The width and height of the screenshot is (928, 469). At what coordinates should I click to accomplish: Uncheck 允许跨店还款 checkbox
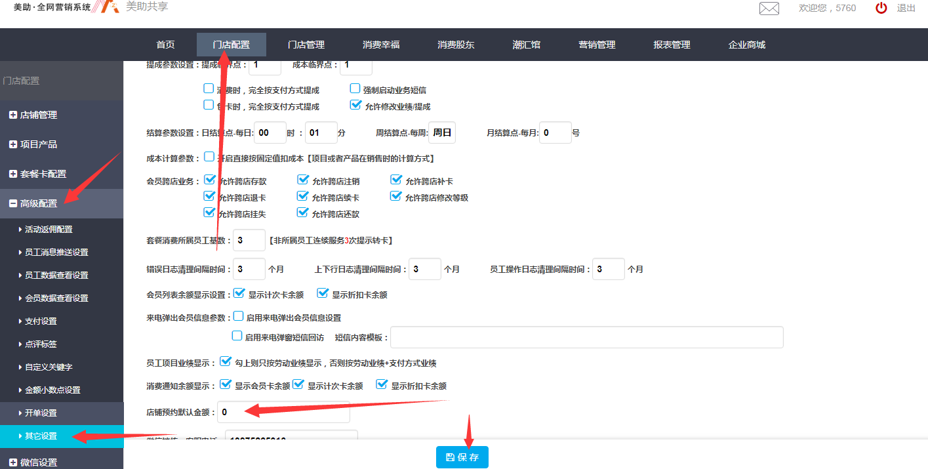[x=303, y=212]
